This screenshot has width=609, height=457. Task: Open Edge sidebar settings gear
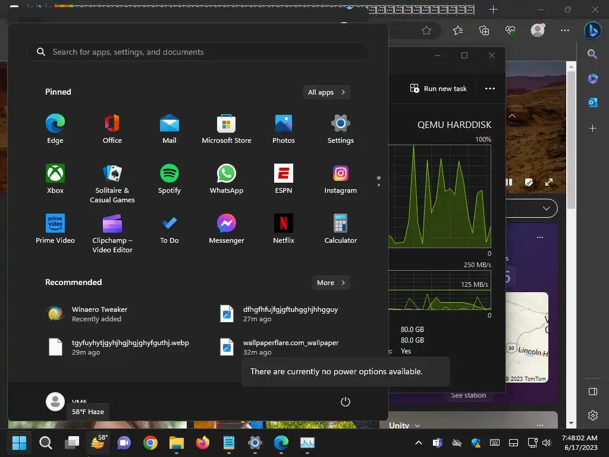coord(593,415)
